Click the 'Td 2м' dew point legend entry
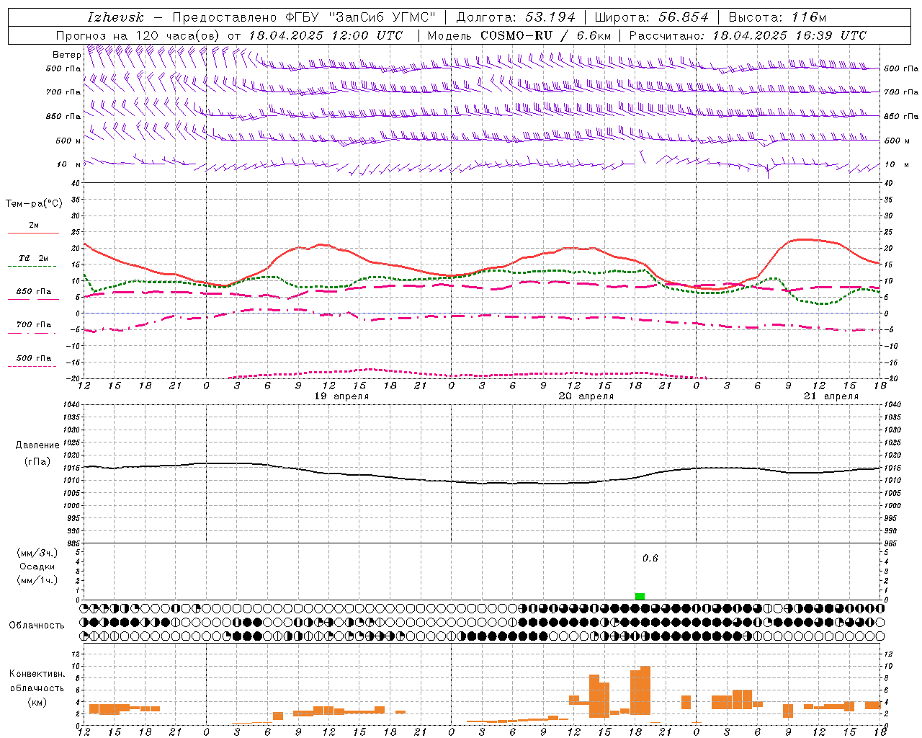922x738 pixels. pos(34,258)
